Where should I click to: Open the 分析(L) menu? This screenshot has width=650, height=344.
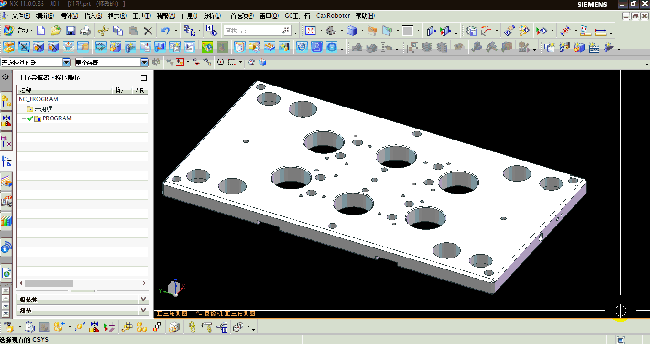pyautogui.click(x=212, y=16)
